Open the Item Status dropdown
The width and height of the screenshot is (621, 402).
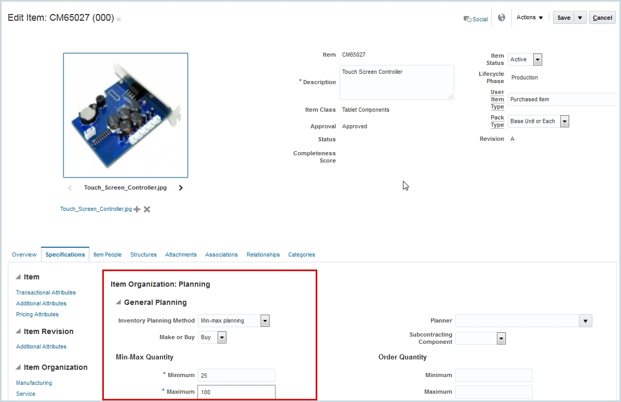(x=537, y=59)
